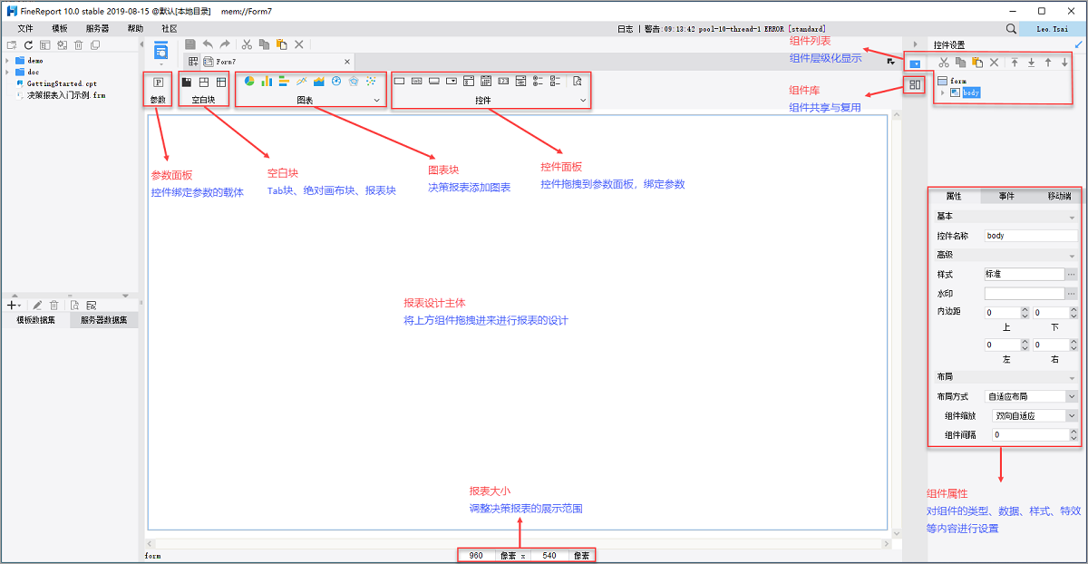Click move-to-top arrow in widget settings
The height and width of the screenshot is (564, 1088).
tap(1015, 63)
